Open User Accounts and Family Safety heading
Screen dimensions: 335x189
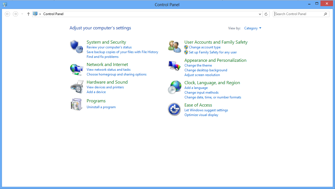[x=216, y=42]
